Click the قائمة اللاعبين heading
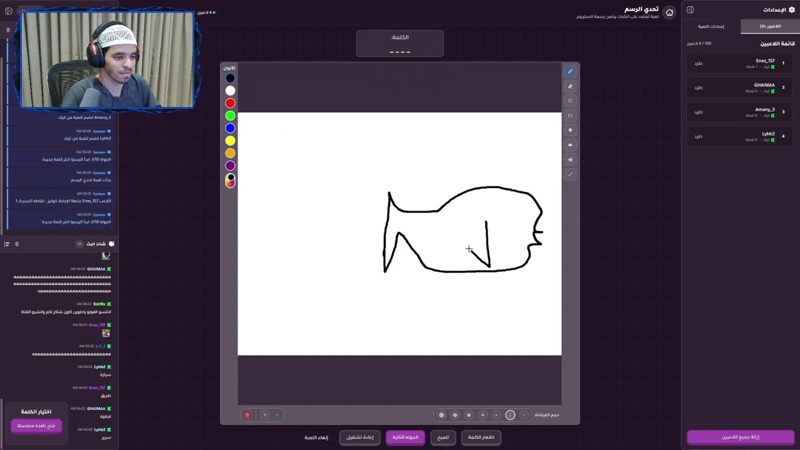The height and width of the screenshot is (450, 800). pos(777,44)
